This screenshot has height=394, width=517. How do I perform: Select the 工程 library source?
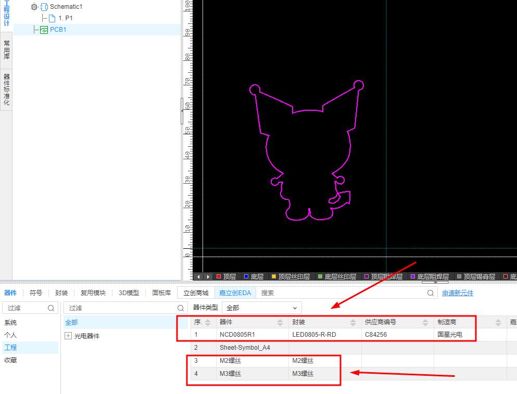pos(30,348)
